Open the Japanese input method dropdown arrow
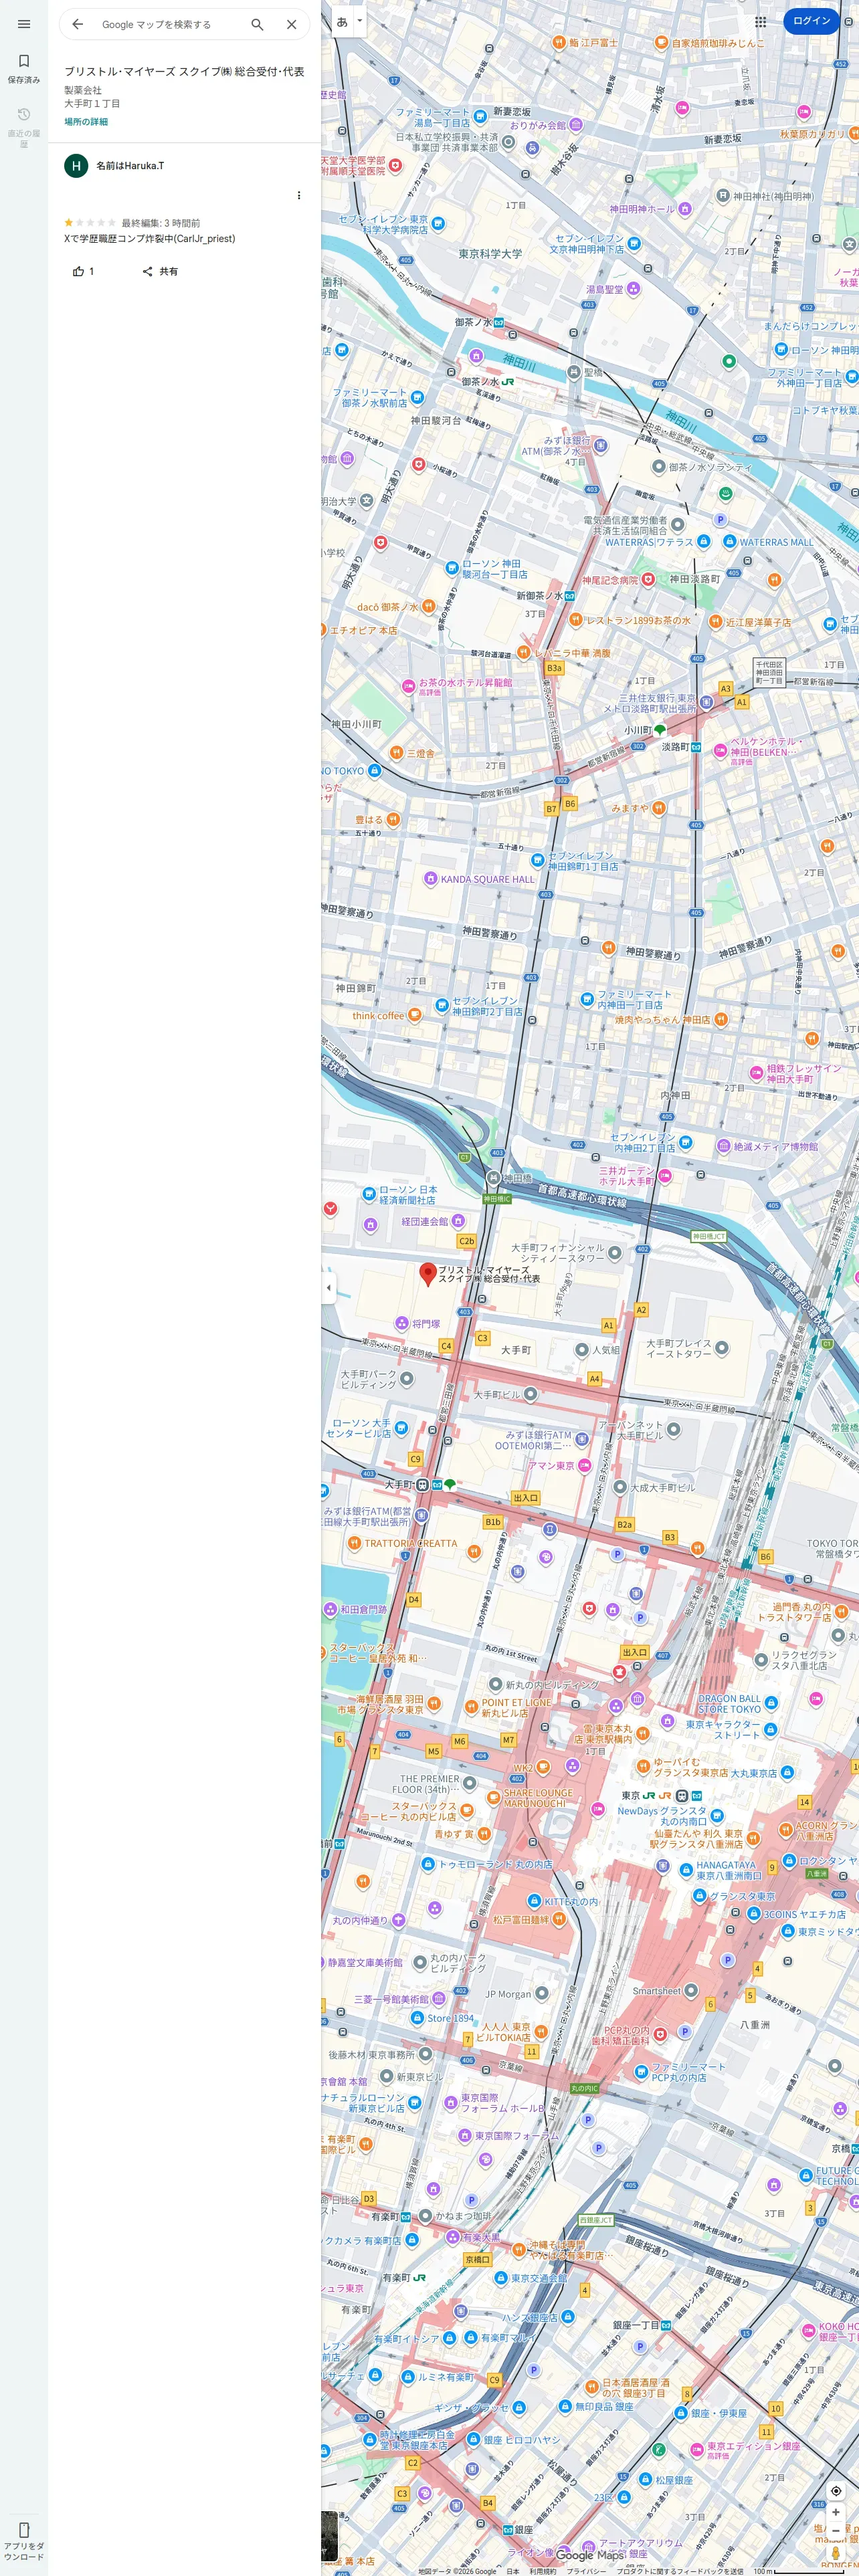 (x=359, y=20)
